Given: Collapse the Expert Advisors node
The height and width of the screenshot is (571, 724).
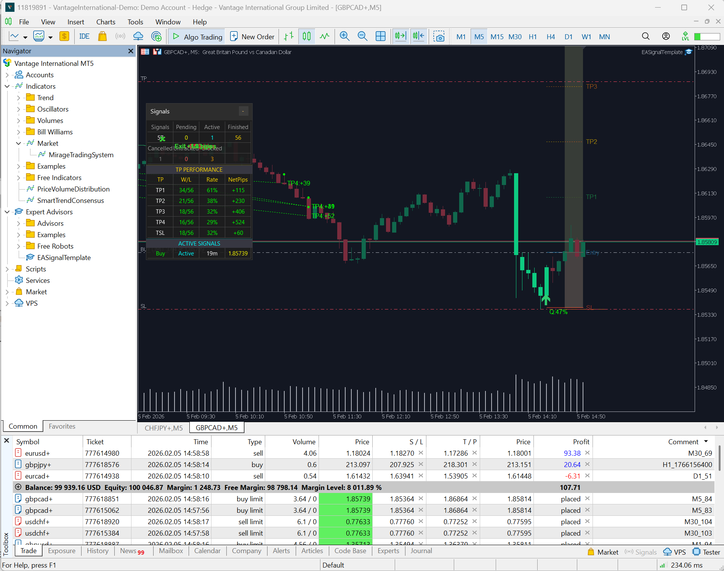Looking at the screenshot, I should pos(7,212).
